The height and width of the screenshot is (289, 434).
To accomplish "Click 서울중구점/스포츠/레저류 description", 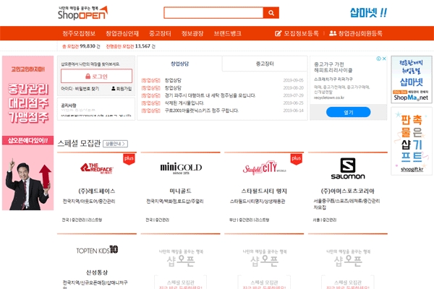I will click(x=346, y=204).
